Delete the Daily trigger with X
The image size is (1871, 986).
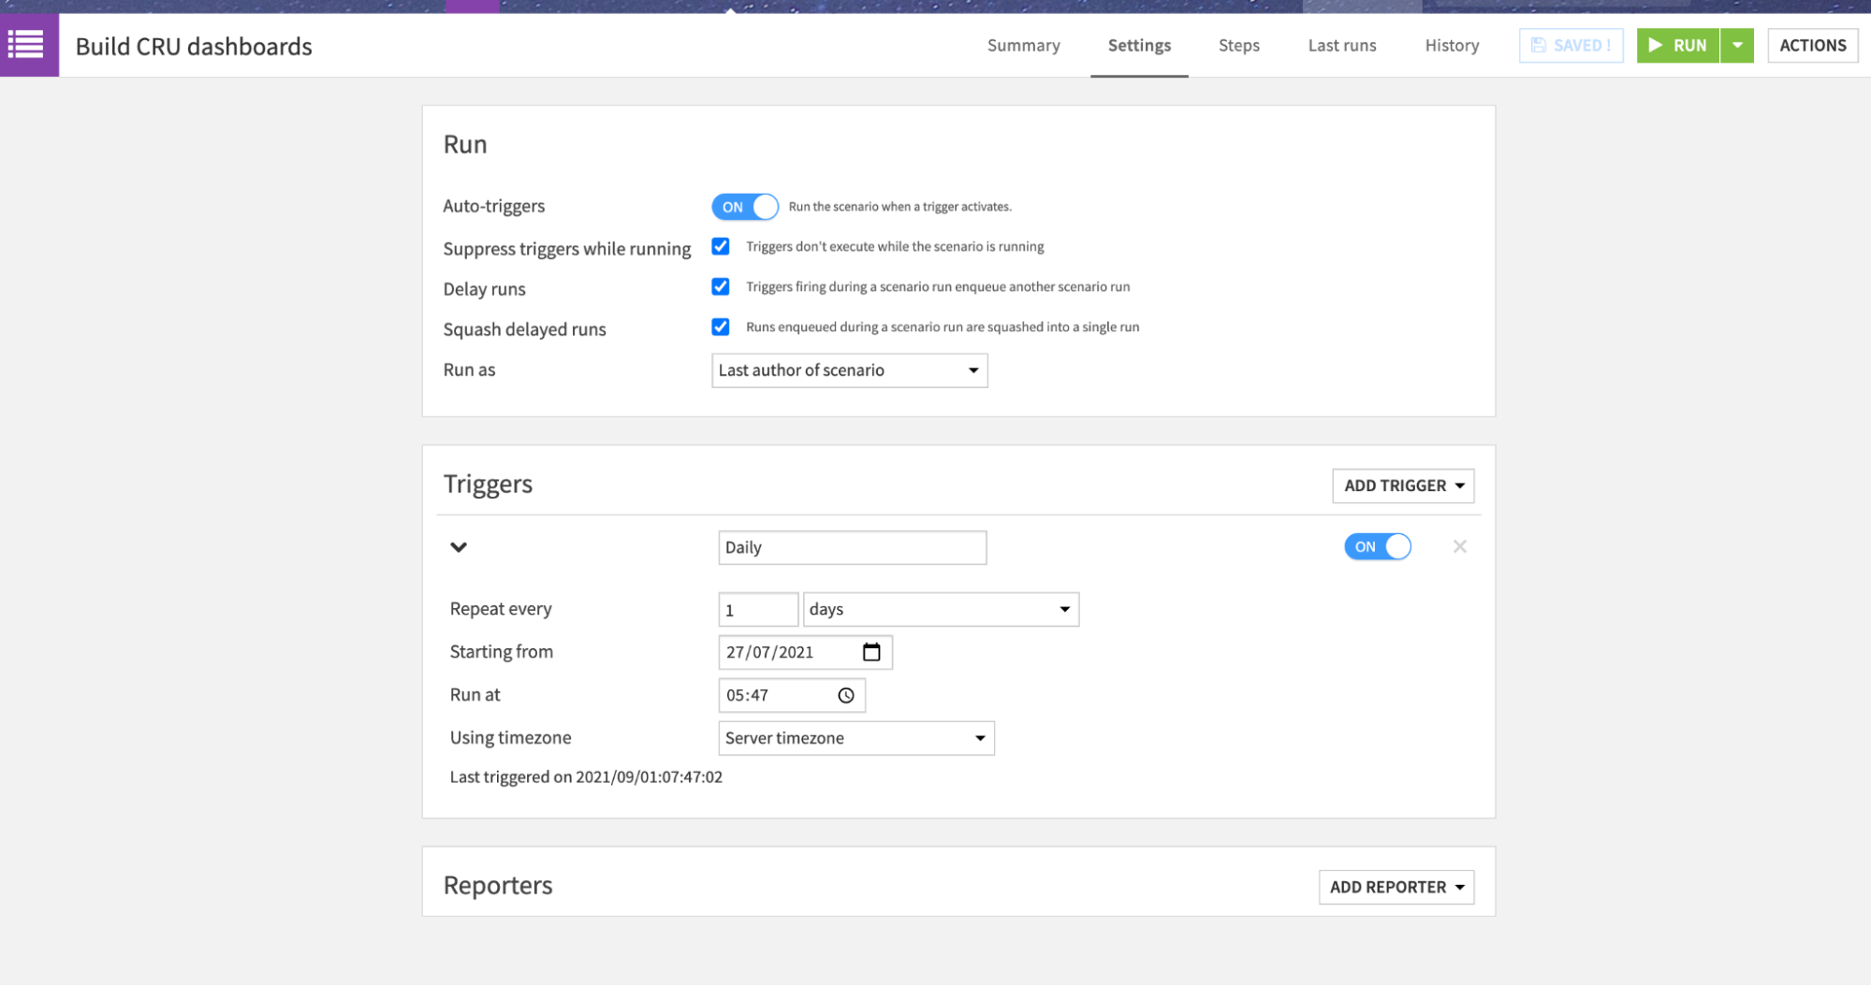click(1459, 546)
